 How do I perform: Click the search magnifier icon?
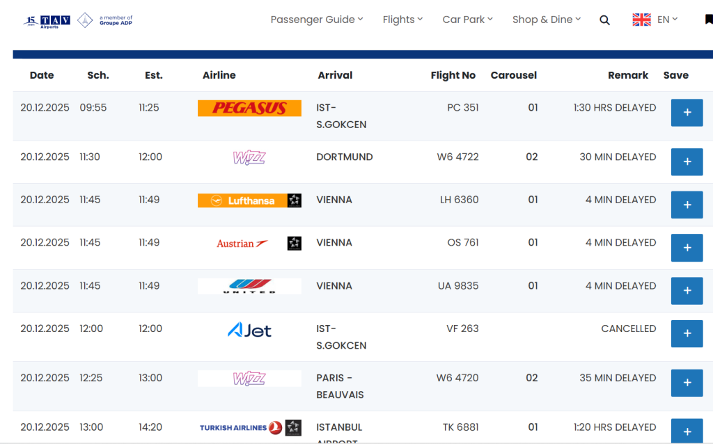(x=604, y=20)
